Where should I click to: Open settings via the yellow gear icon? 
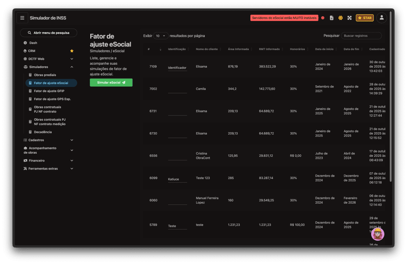341,18
